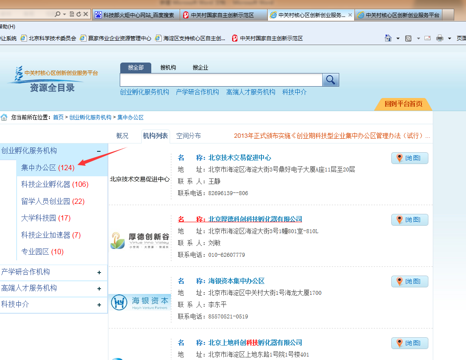Select 集中办公区 (124) in sidebar
The image size is (466, 360).
coord(48,168)
